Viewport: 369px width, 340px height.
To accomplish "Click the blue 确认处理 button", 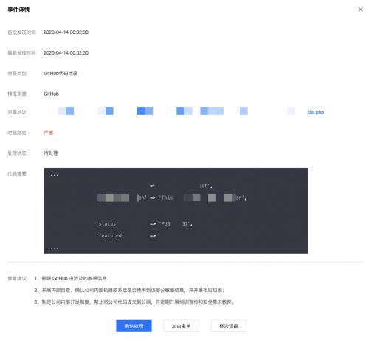I will point(134,326).
